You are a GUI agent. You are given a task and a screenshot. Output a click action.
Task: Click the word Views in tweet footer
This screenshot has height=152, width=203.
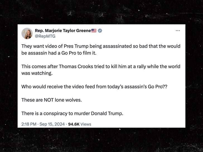pyautogui.click(x=86, y=124)
